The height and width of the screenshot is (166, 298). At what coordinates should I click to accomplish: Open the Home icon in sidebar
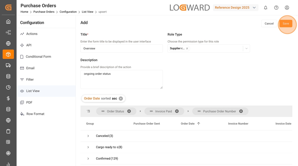pos(8,21)
